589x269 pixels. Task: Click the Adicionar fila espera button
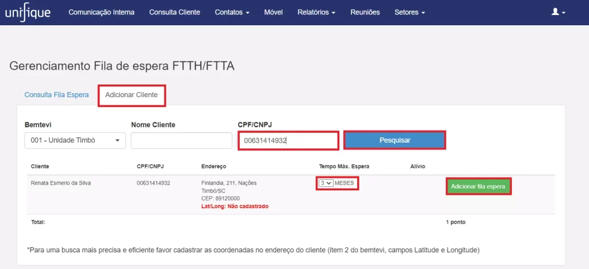click(x=478, y=186)
